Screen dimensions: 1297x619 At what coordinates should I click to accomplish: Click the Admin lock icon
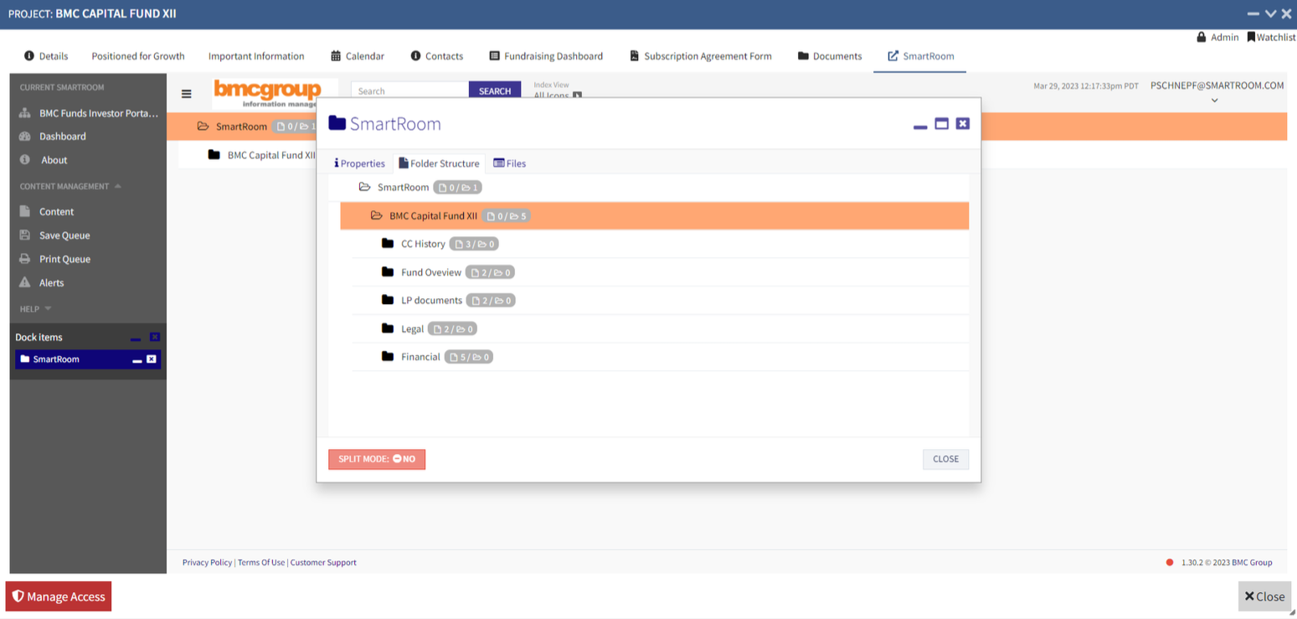(1202, 38)
